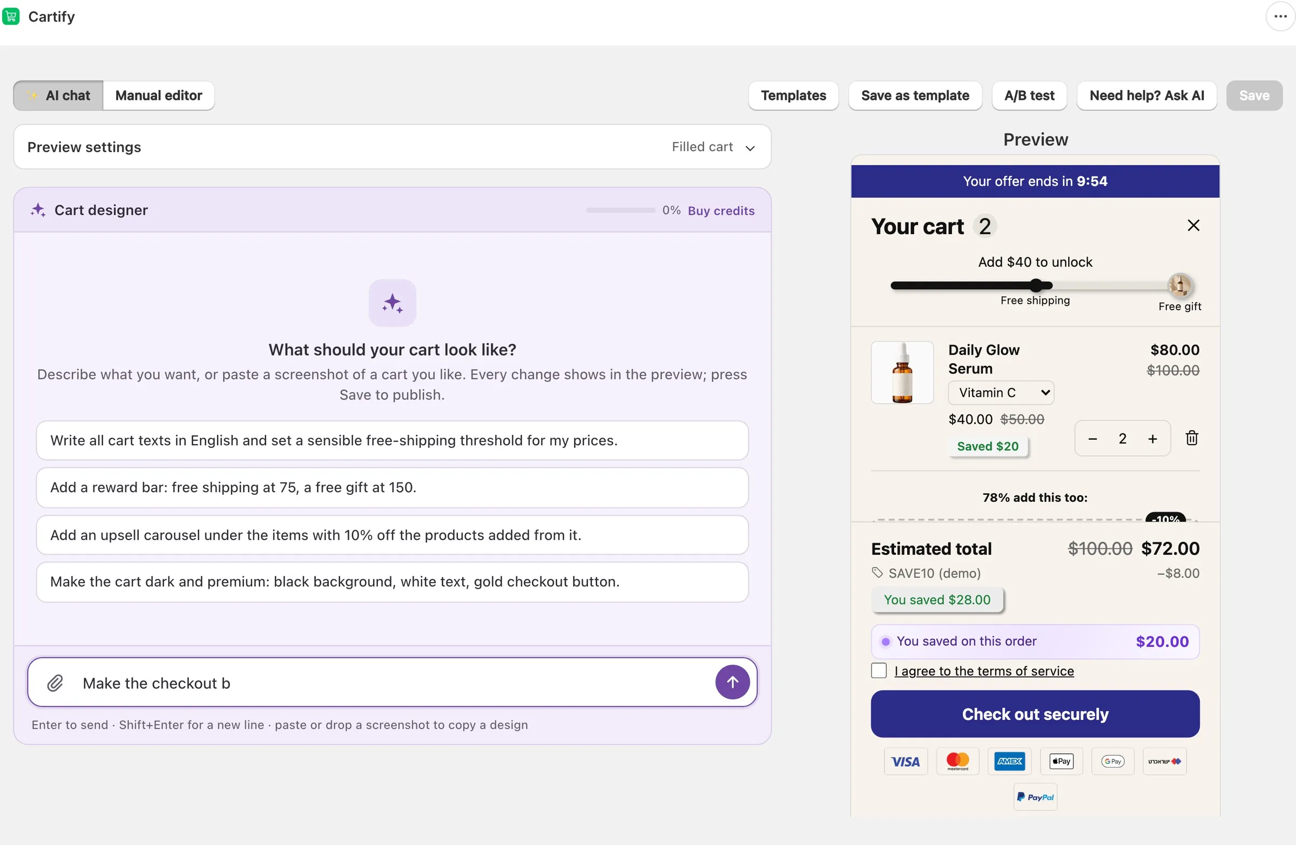Choose the upsell carousel suggestion prompt

click(392, 535)
